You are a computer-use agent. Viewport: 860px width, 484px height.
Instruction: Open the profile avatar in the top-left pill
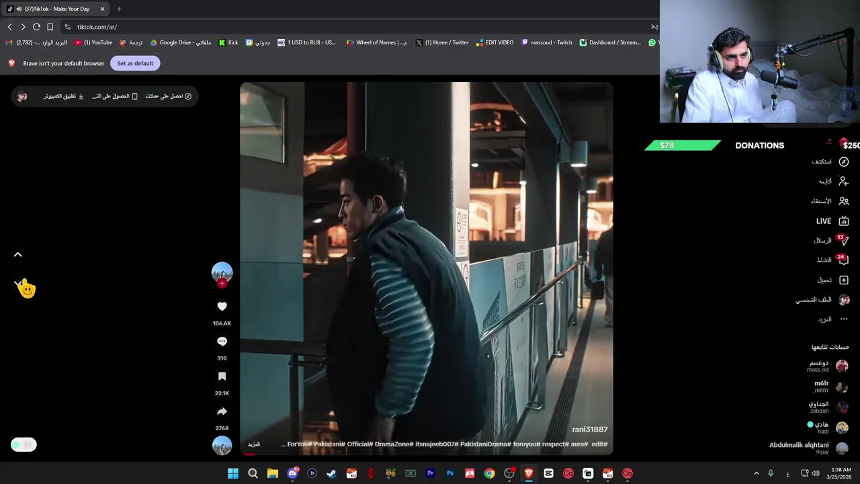[22, 96]
